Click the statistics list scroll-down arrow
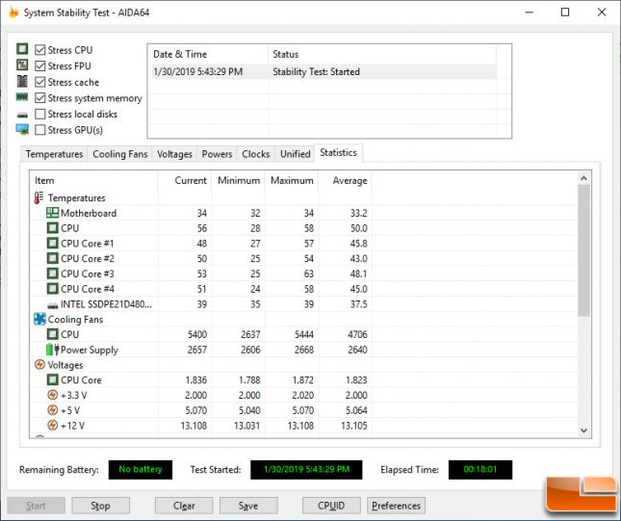This screenshot has height=521, width=621. point(583,430)
